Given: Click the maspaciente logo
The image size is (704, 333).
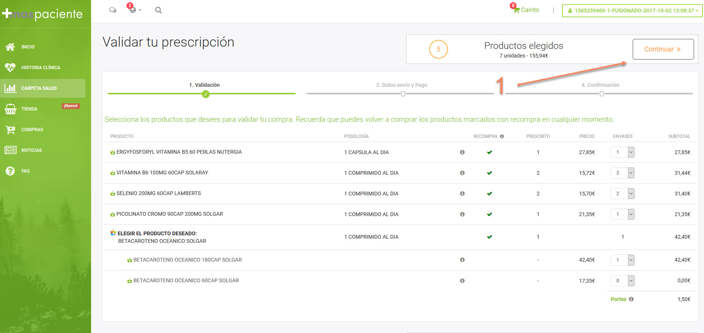Looking at the screenshot, I should pyautogui.click(x=42, y=14).
